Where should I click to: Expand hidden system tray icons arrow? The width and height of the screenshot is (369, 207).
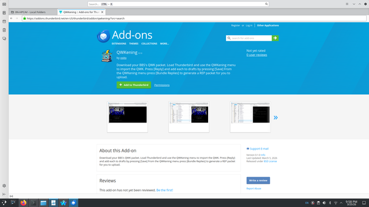tap(341, 203)
